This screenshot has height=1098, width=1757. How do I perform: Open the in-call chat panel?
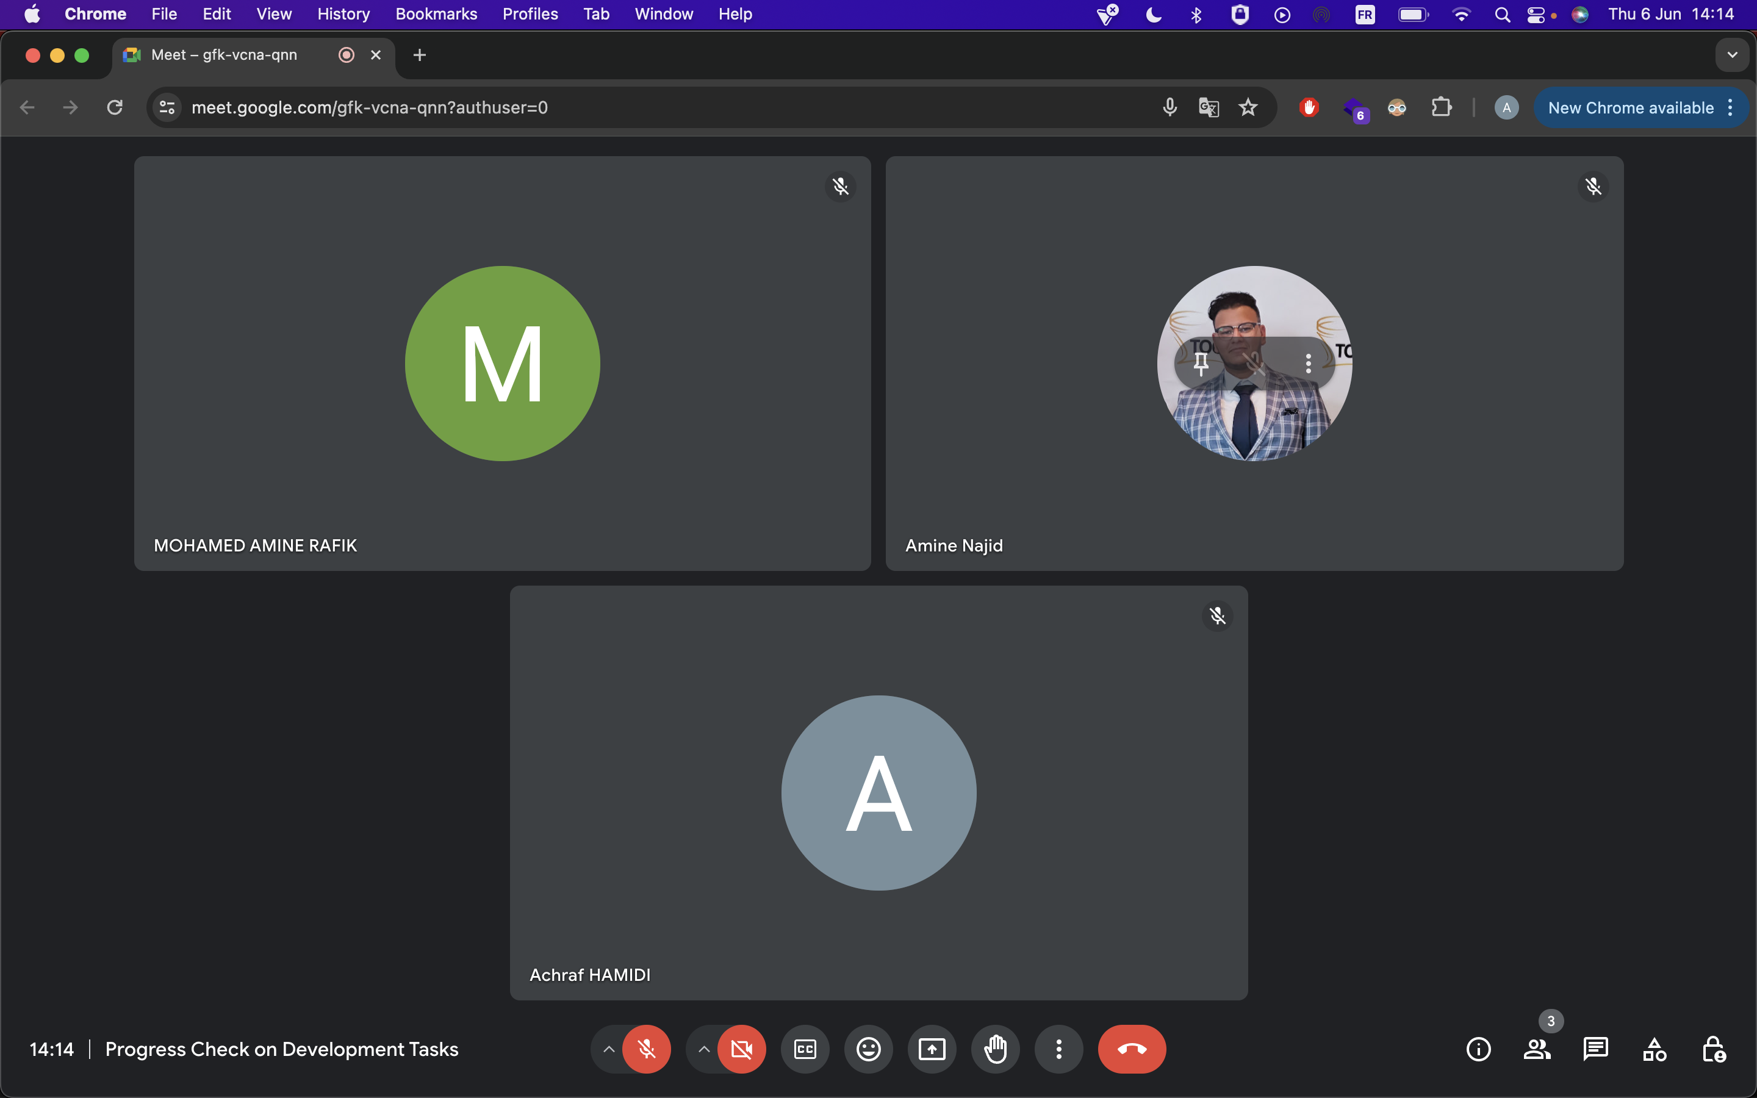click(1595, 1049)
